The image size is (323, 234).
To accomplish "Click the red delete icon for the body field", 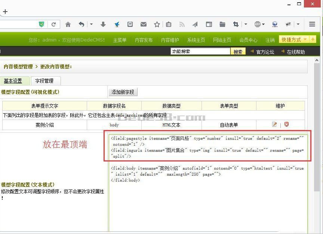I will click(x=287, y=124).
